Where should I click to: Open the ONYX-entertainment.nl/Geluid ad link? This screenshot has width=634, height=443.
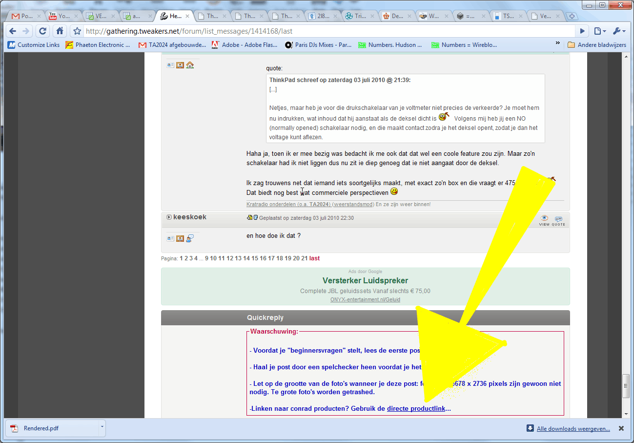(x=365, y=299)
